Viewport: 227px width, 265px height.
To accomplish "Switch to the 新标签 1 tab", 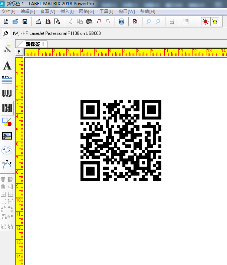I will [x=34, y=44].
